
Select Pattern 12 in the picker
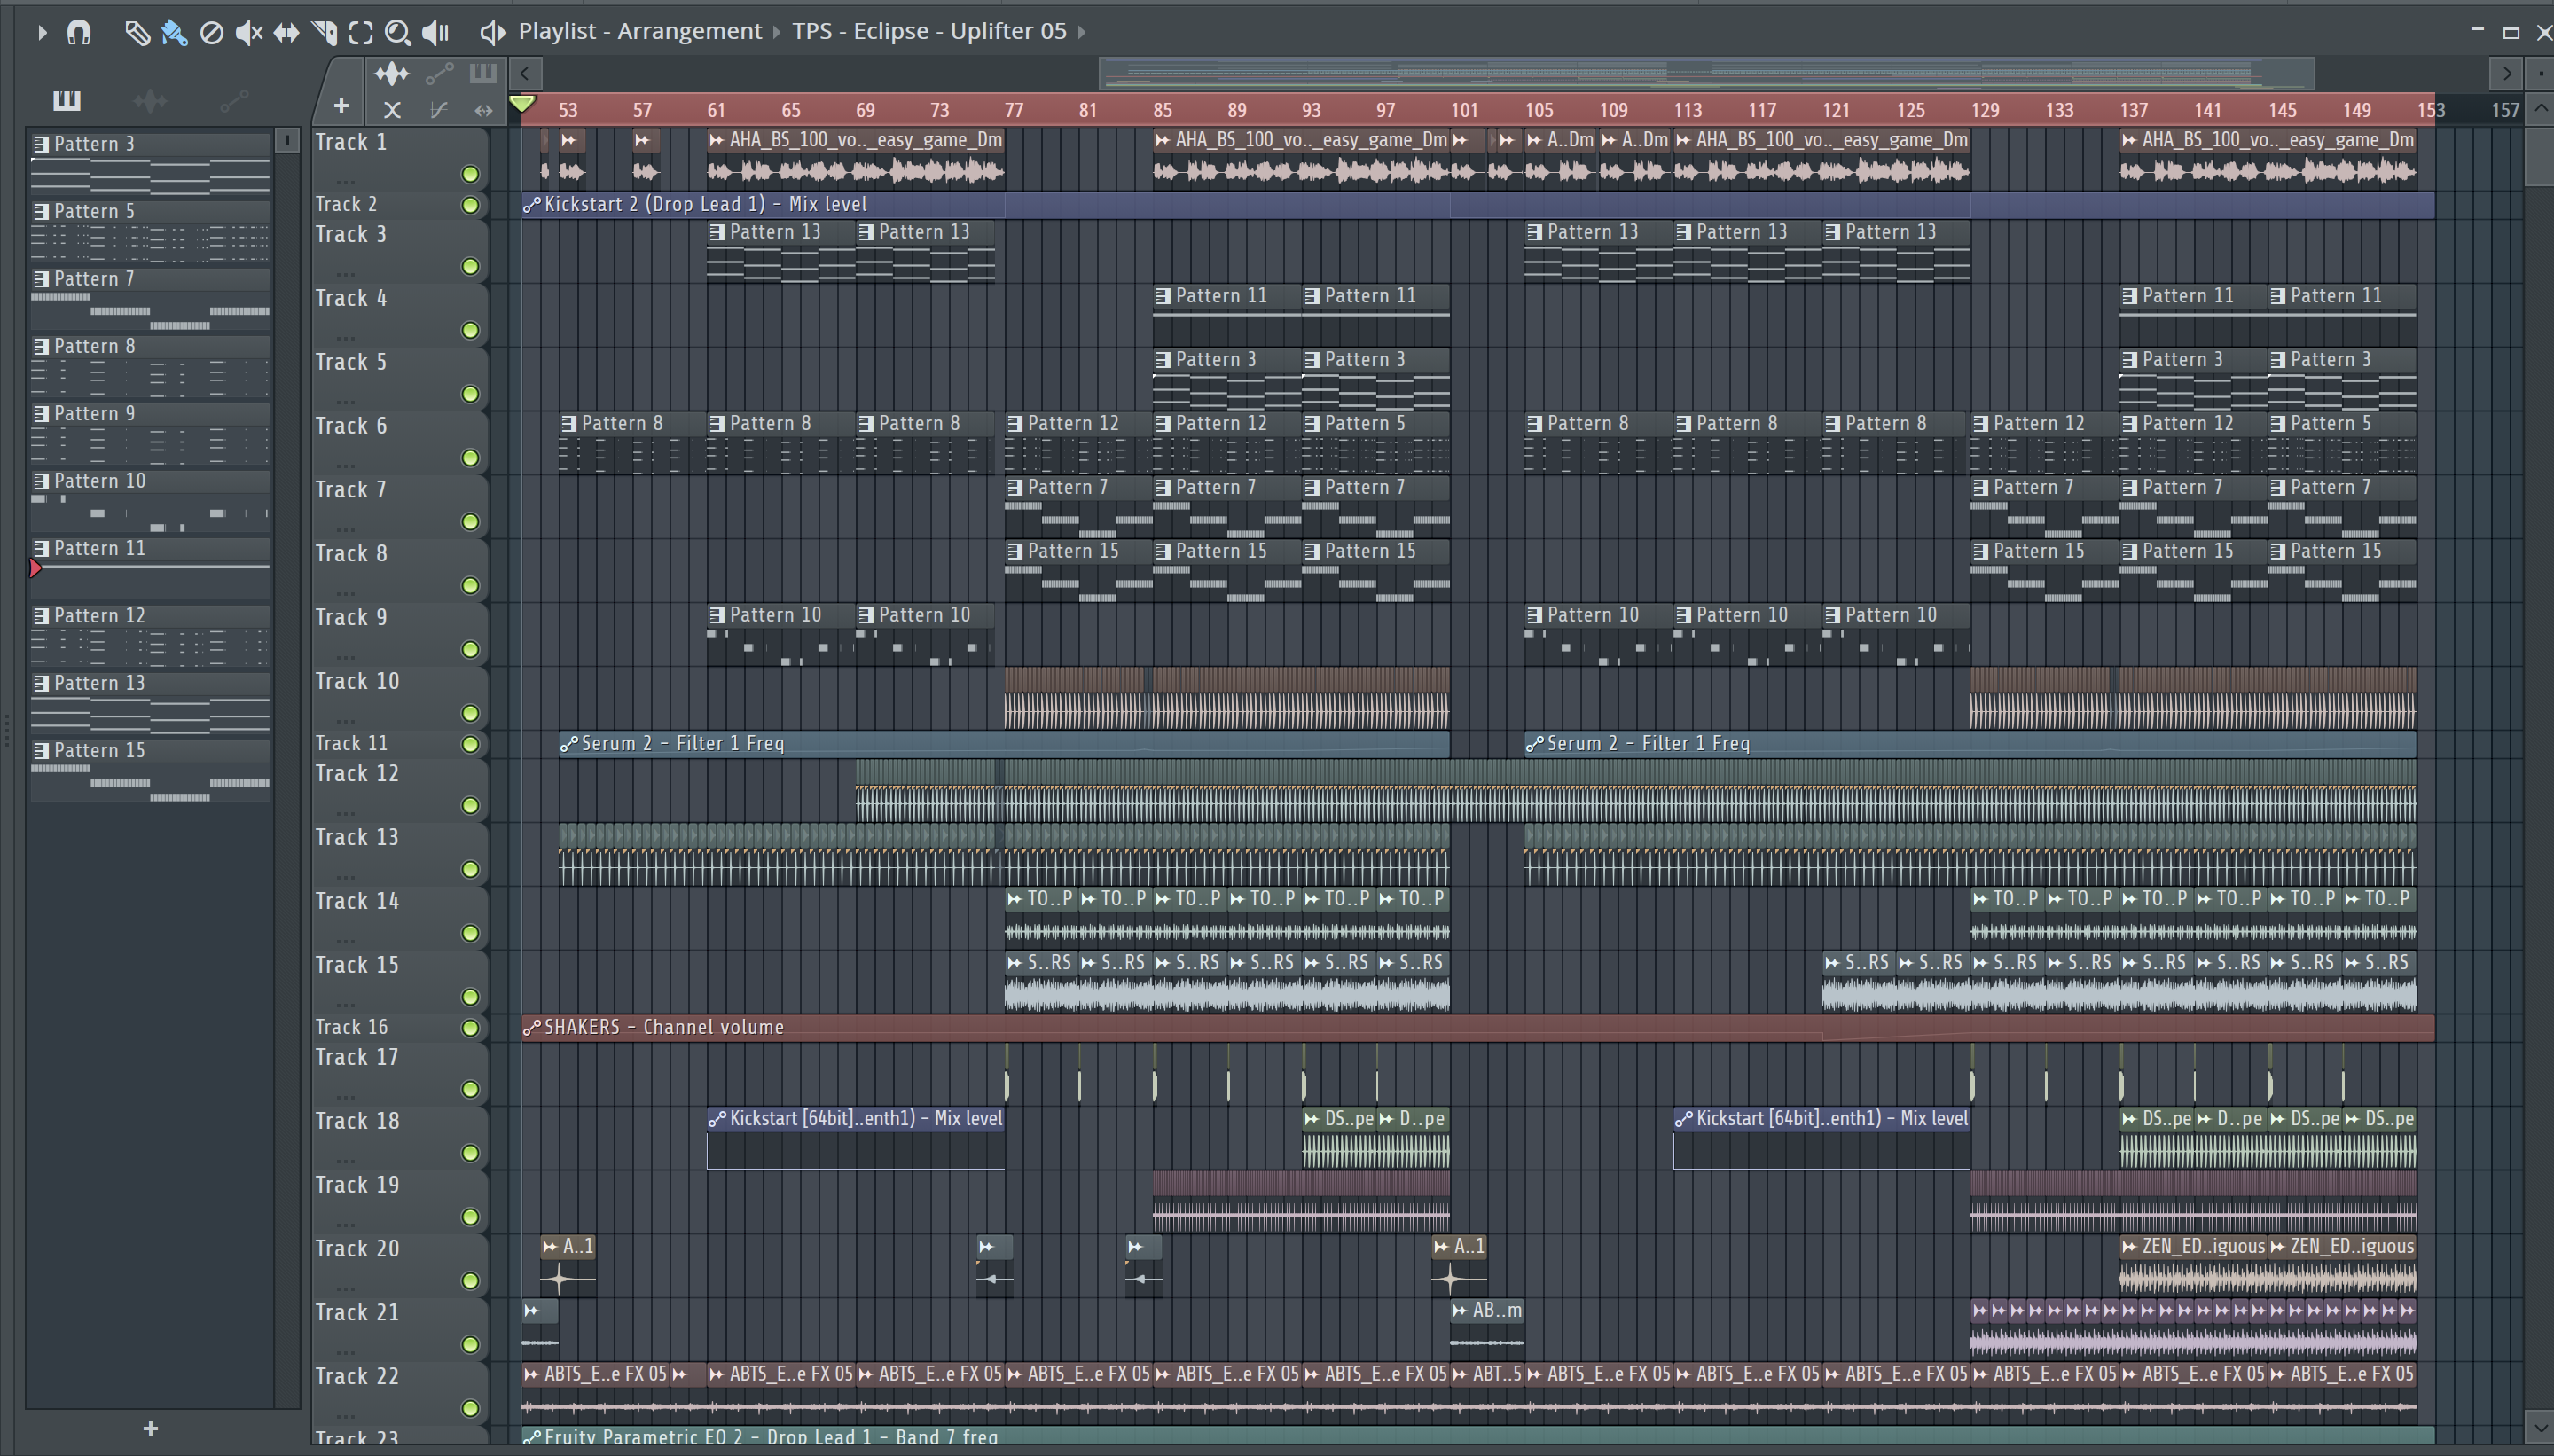[x=100, y=615]
